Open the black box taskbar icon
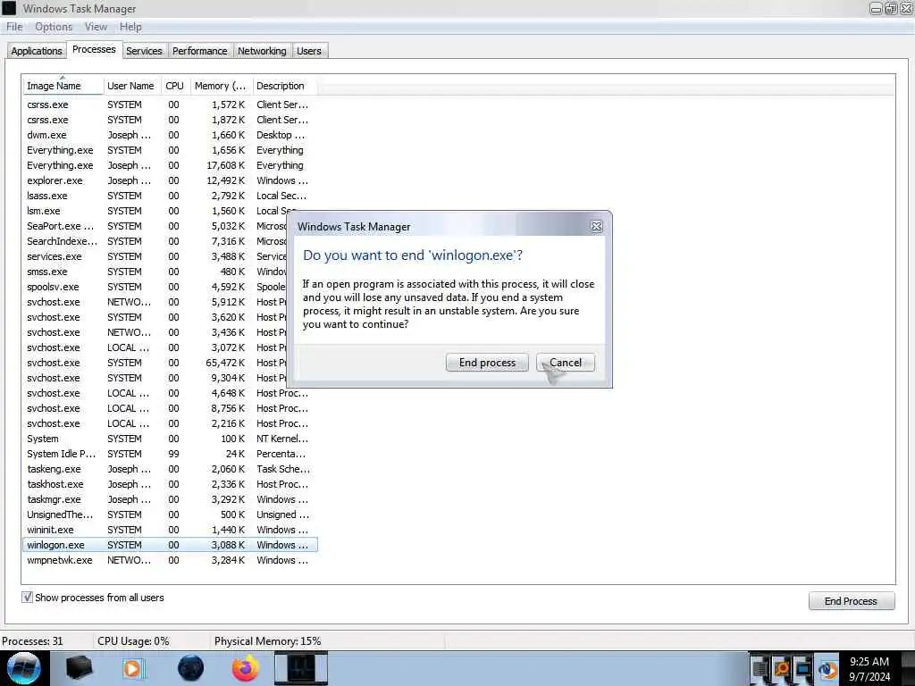This screenshot has width=915, height=686. pos(79,668)
